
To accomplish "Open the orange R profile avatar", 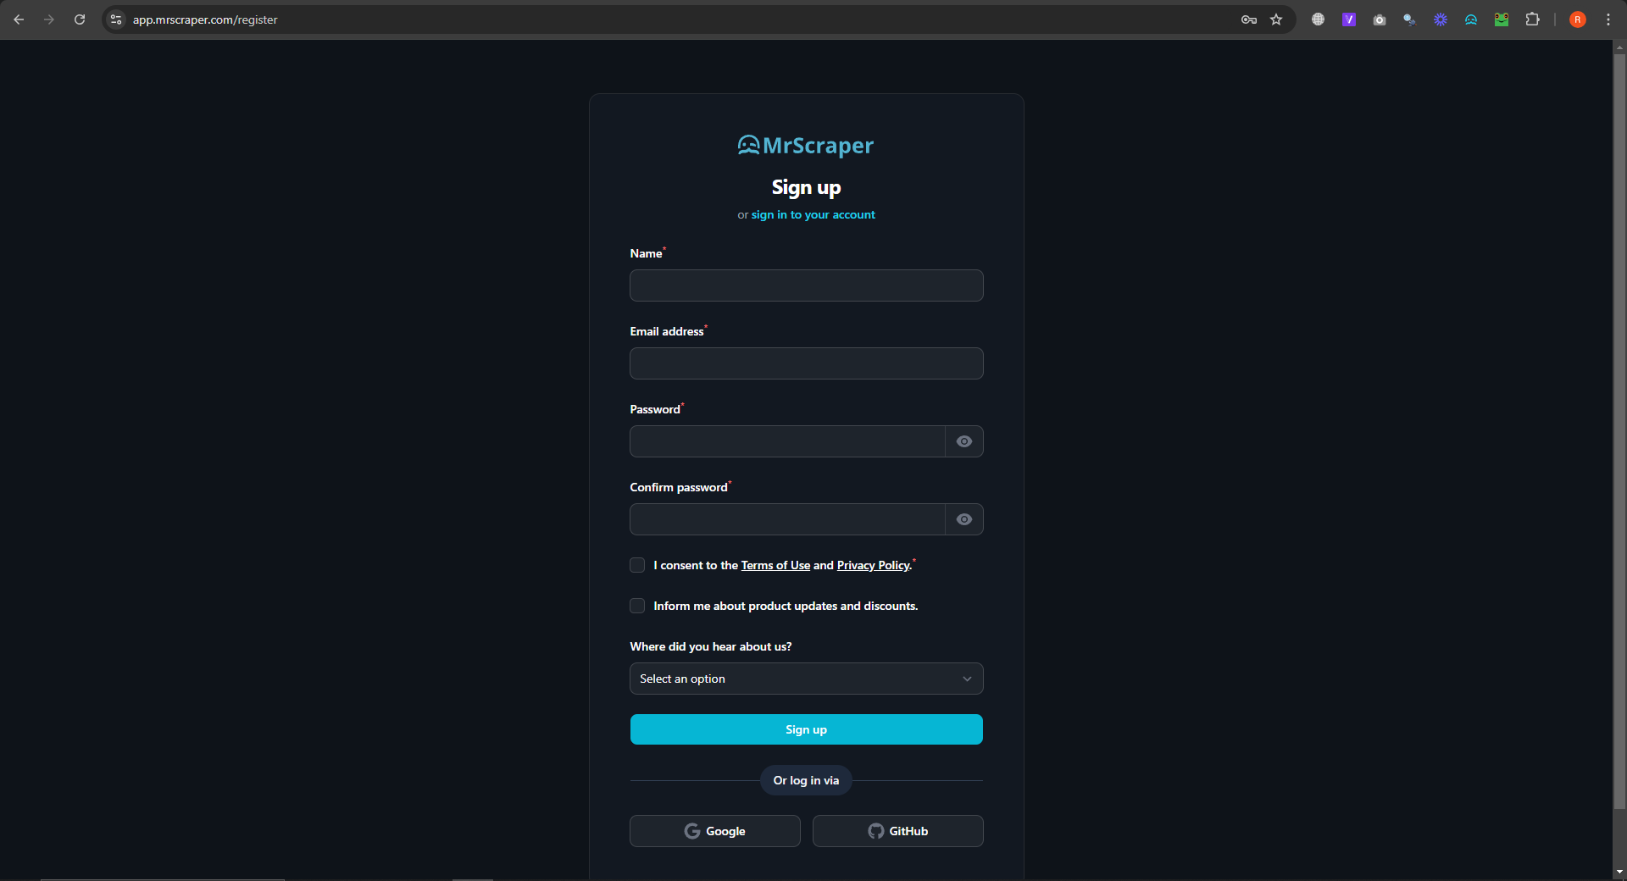I will pyautogui.click(x=1578, y=19).
